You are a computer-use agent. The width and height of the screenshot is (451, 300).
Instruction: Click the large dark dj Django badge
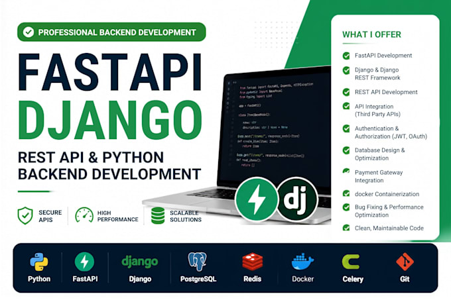[297, 199]
